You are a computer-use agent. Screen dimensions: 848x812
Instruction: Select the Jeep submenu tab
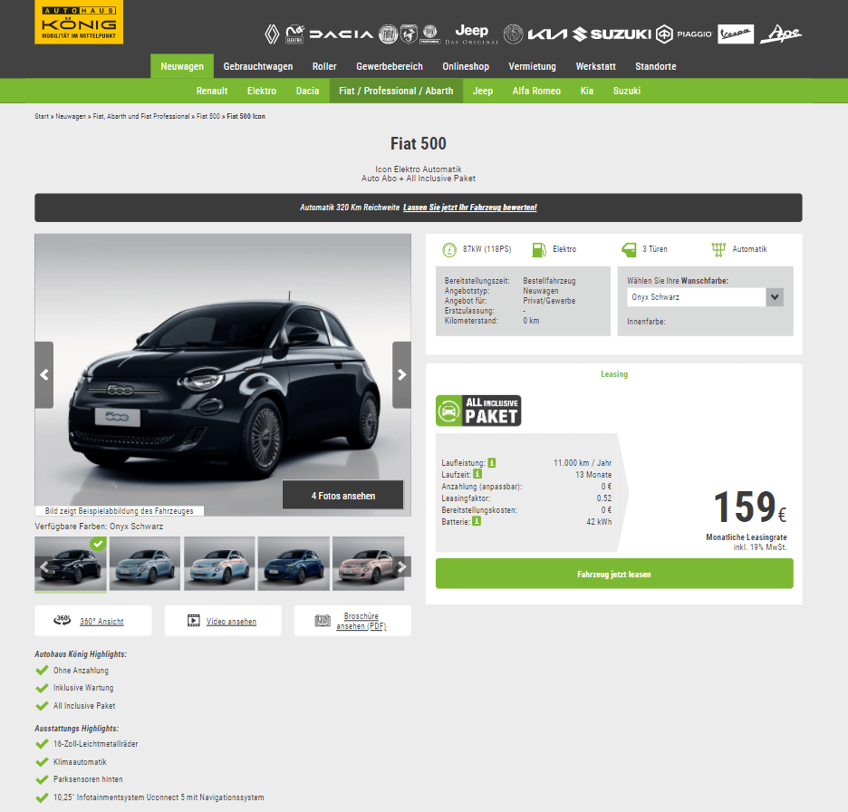(483, 91)
